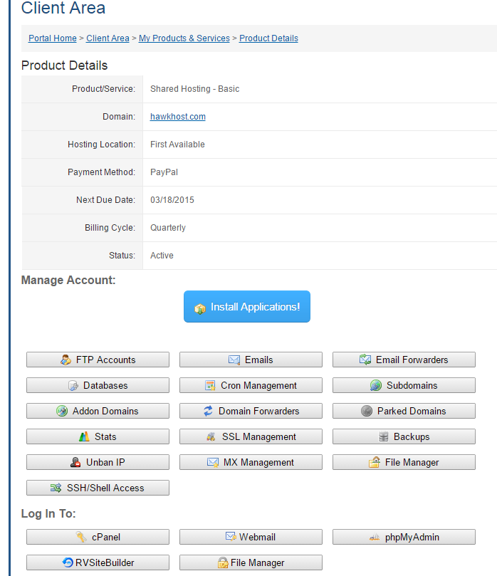Viewport: 497px width, 576px height.
Task: Navigate to My Products & Services breadcrumb
Action: 184,38
